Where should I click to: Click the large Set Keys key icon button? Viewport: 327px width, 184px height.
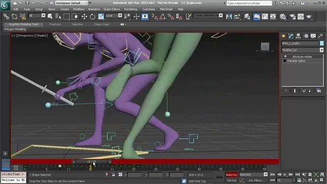219,177
